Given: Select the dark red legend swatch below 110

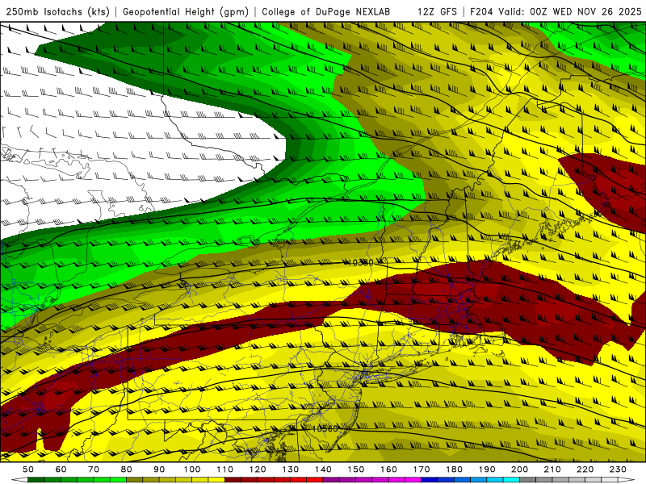Looking at the screenshot, I should click(233, 480).
